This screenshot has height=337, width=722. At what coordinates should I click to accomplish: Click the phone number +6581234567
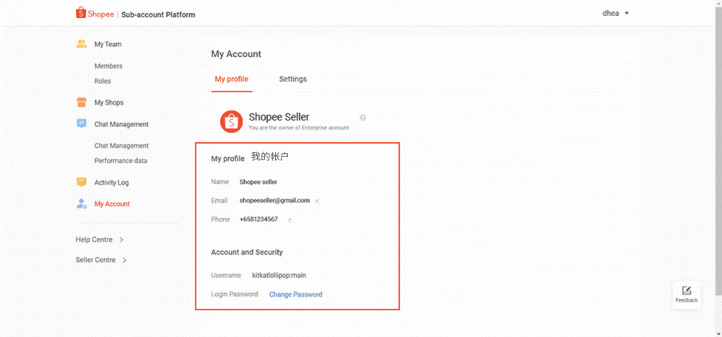pyautogui.click(x=258, y=219)
